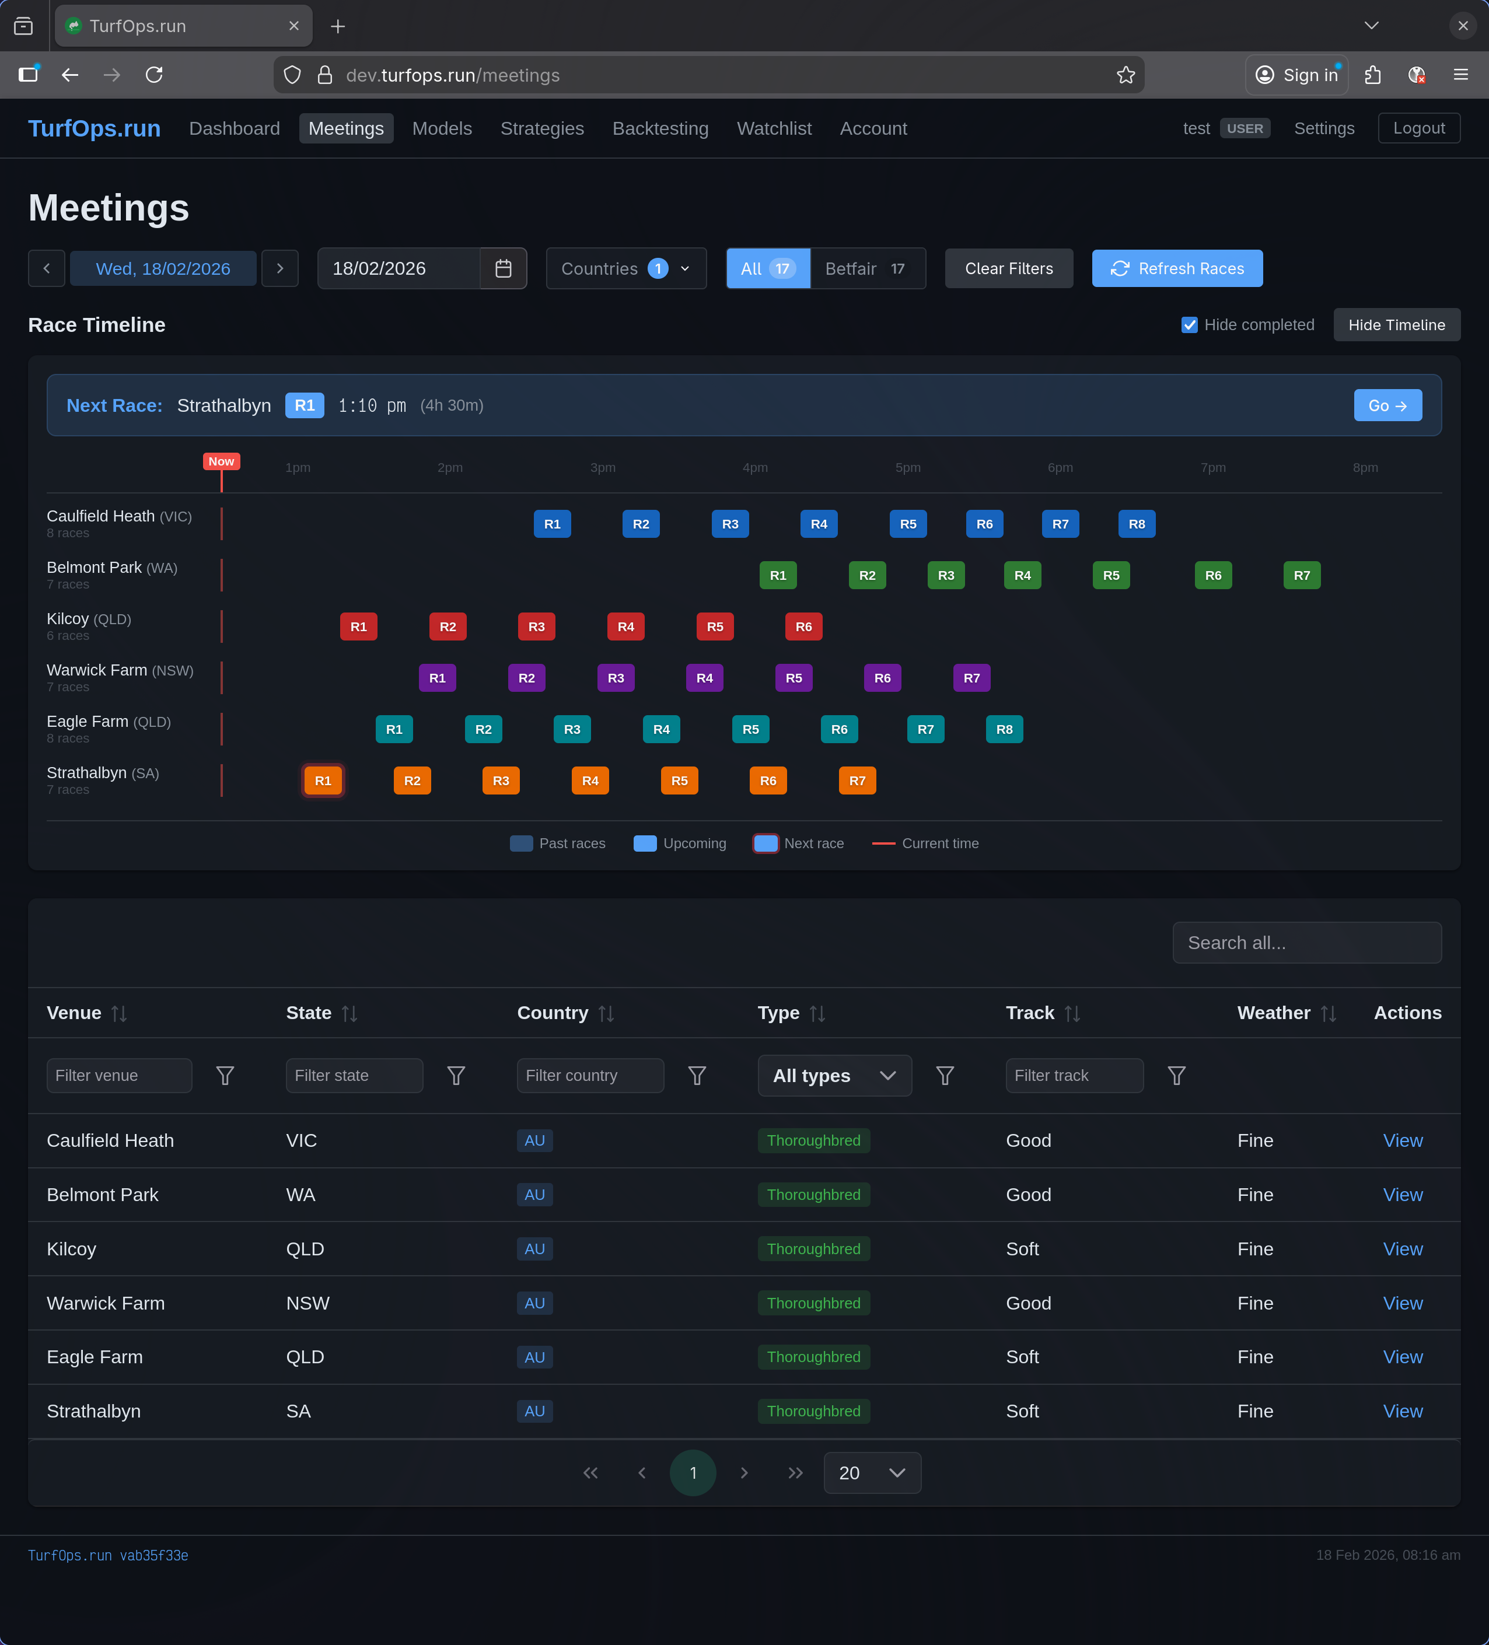Click the Search all input field

click(1306, 943)
